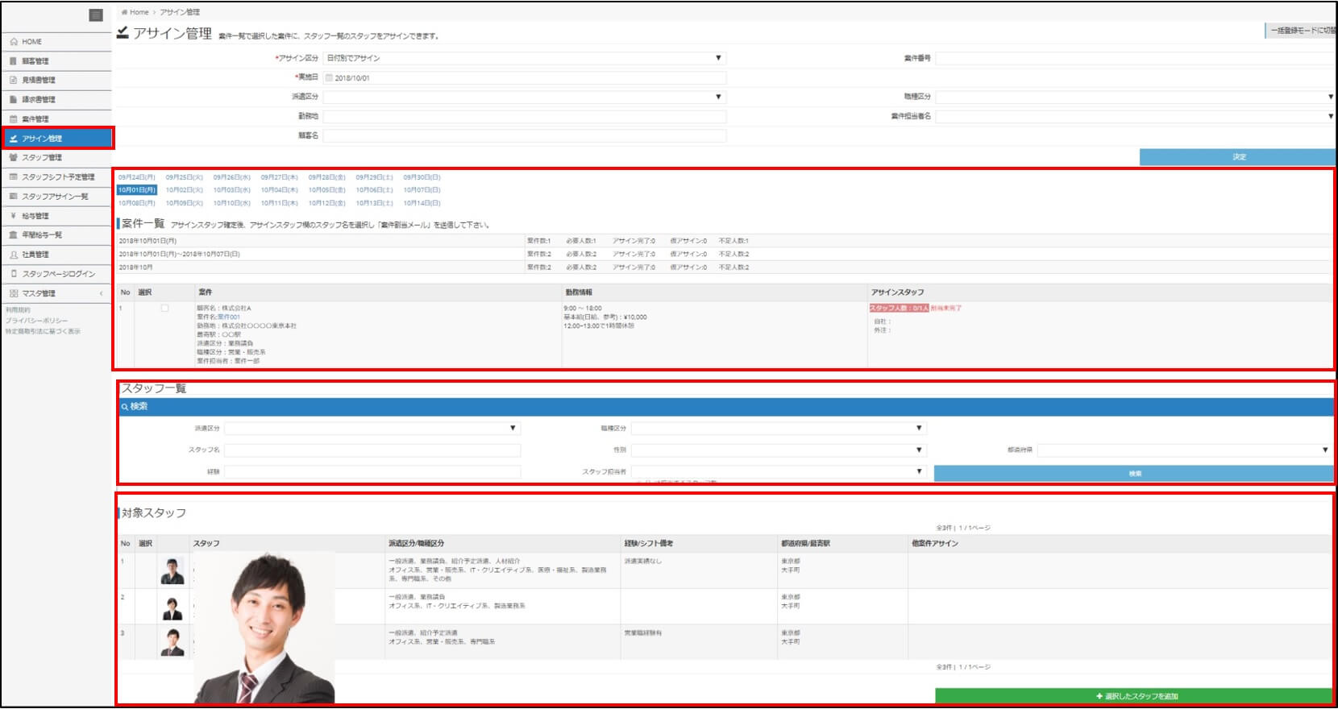This screenshot has height=709, width=1338.
Task: Click the 社員管理 person icon
Action: 14,255
